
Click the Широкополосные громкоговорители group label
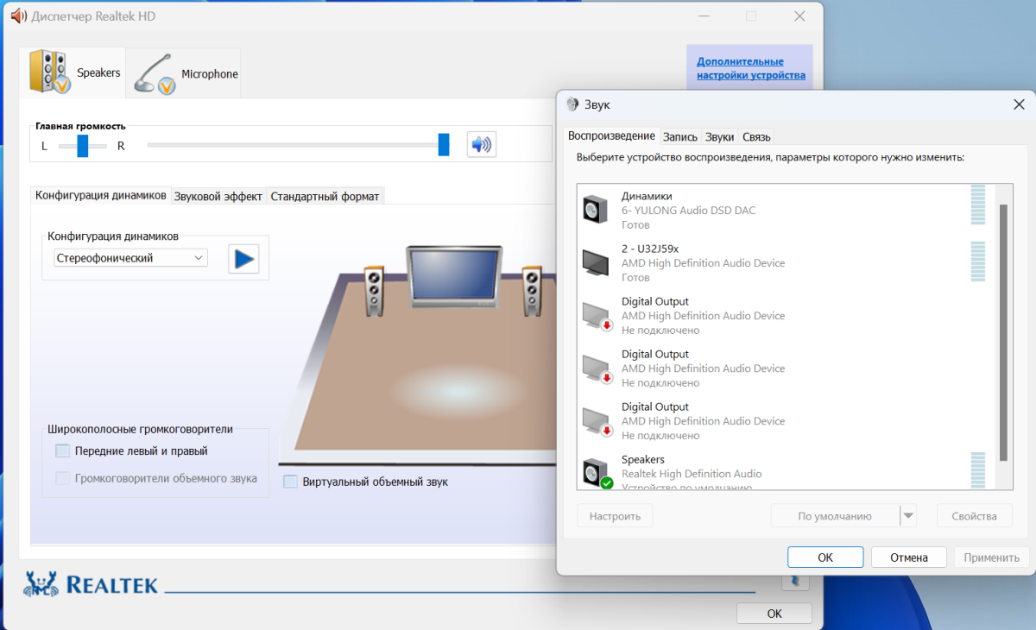coord(141,429)
